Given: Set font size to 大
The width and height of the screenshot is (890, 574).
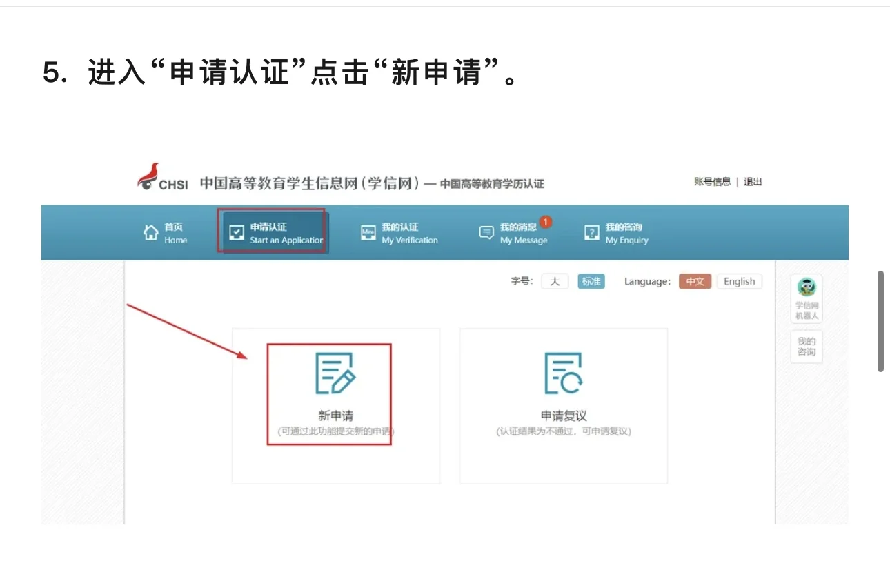Looking at the screenshot, I should click(555, 281).
